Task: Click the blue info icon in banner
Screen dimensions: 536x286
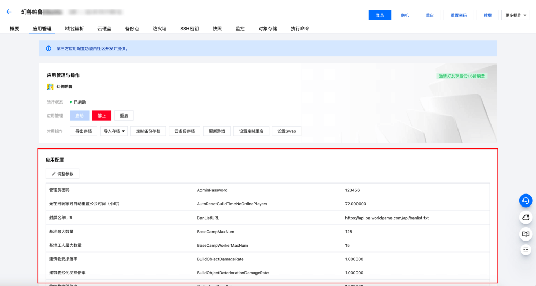Action: [49, 49]
